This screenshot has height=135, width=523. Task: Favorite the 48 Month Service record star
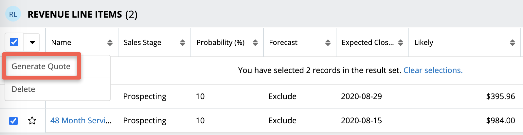point(32,121)
